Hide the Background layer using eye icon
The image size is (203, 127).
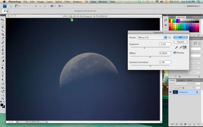171,92
